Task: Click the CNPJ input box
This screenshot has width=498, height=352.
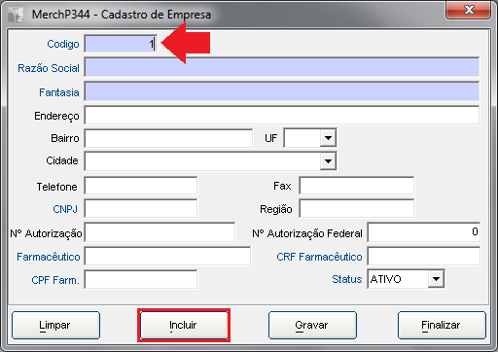Action: pyautogui.click(x=141, y=208)
